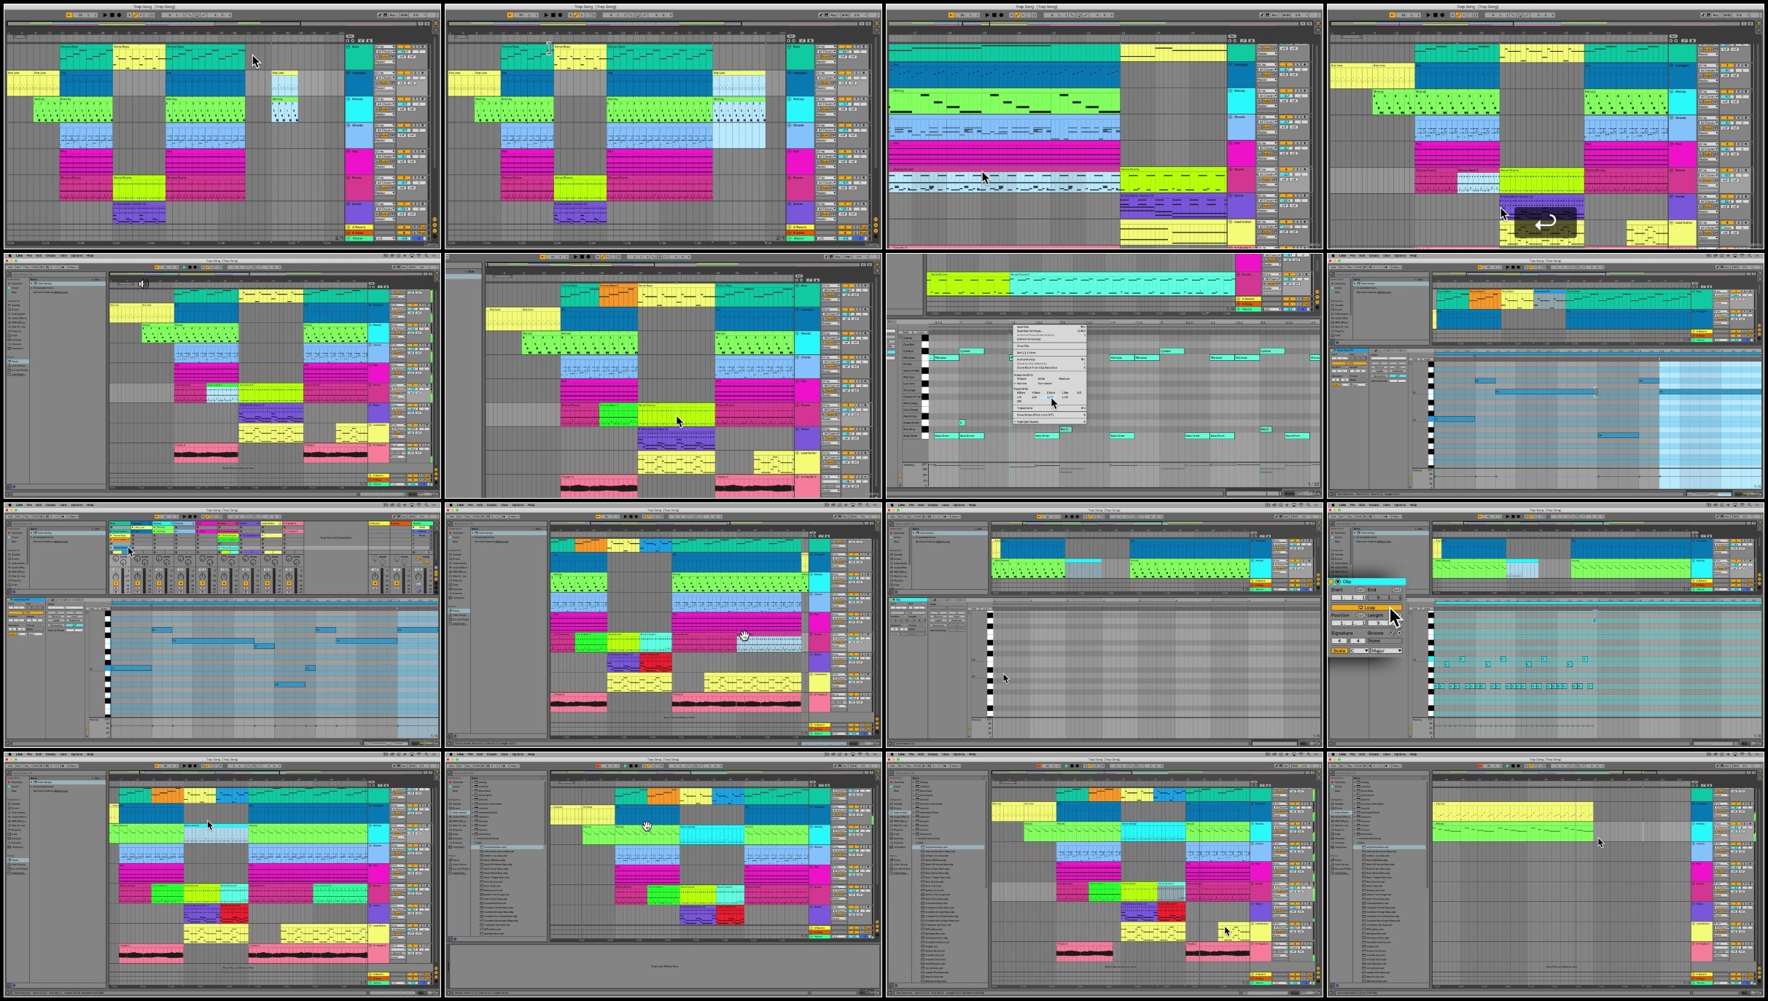Click the Groove hot-swap icon in enlarged Clip panel
The image size is (1768, 1001).
(1393, 633)
